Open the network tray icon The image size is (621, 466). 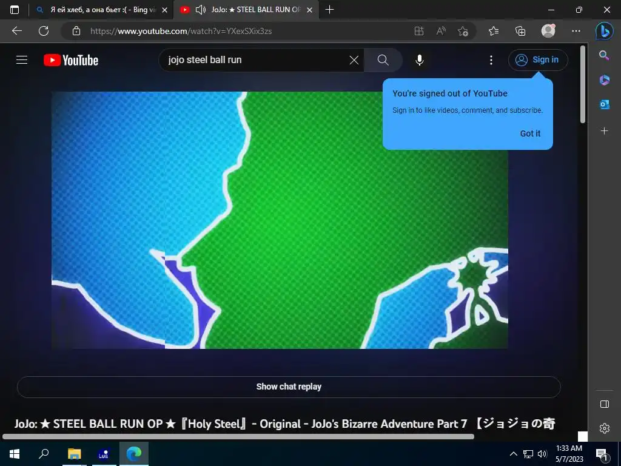coord(528,454)
